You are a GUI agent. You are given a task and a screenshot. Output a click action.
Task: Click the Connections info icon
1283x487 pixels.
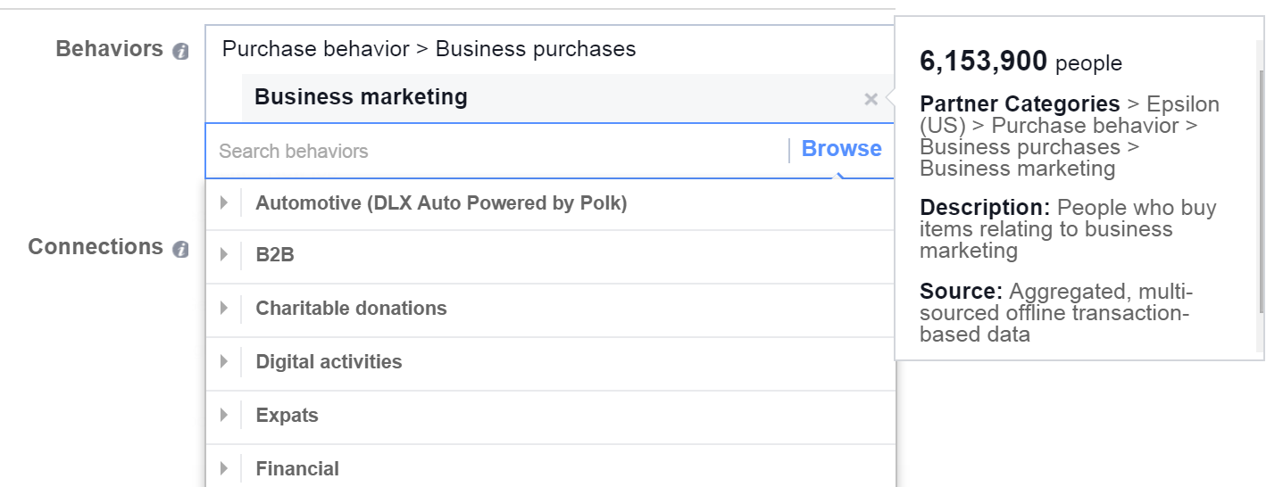(x=180, y=249)
